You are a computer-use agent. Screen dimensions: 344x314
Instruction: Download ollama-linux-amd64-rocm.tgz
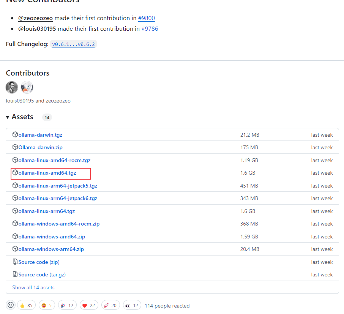click(54, 160)
